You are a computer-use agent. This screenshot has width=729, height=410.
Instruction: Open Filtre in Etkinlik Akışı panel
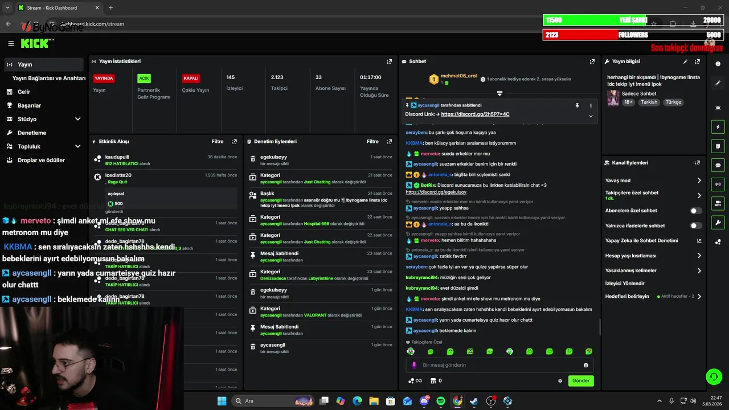[x=218, y=142]
